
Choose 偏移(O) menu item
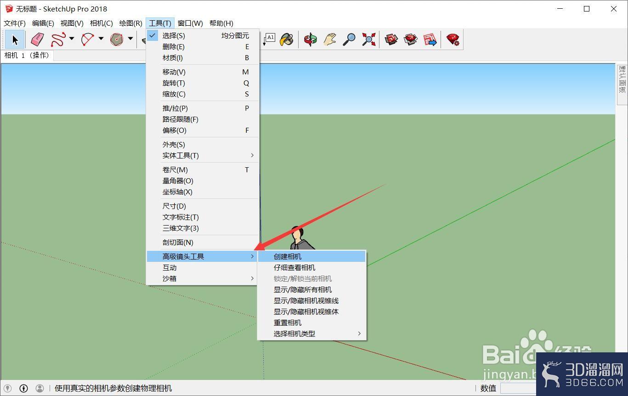203,130
